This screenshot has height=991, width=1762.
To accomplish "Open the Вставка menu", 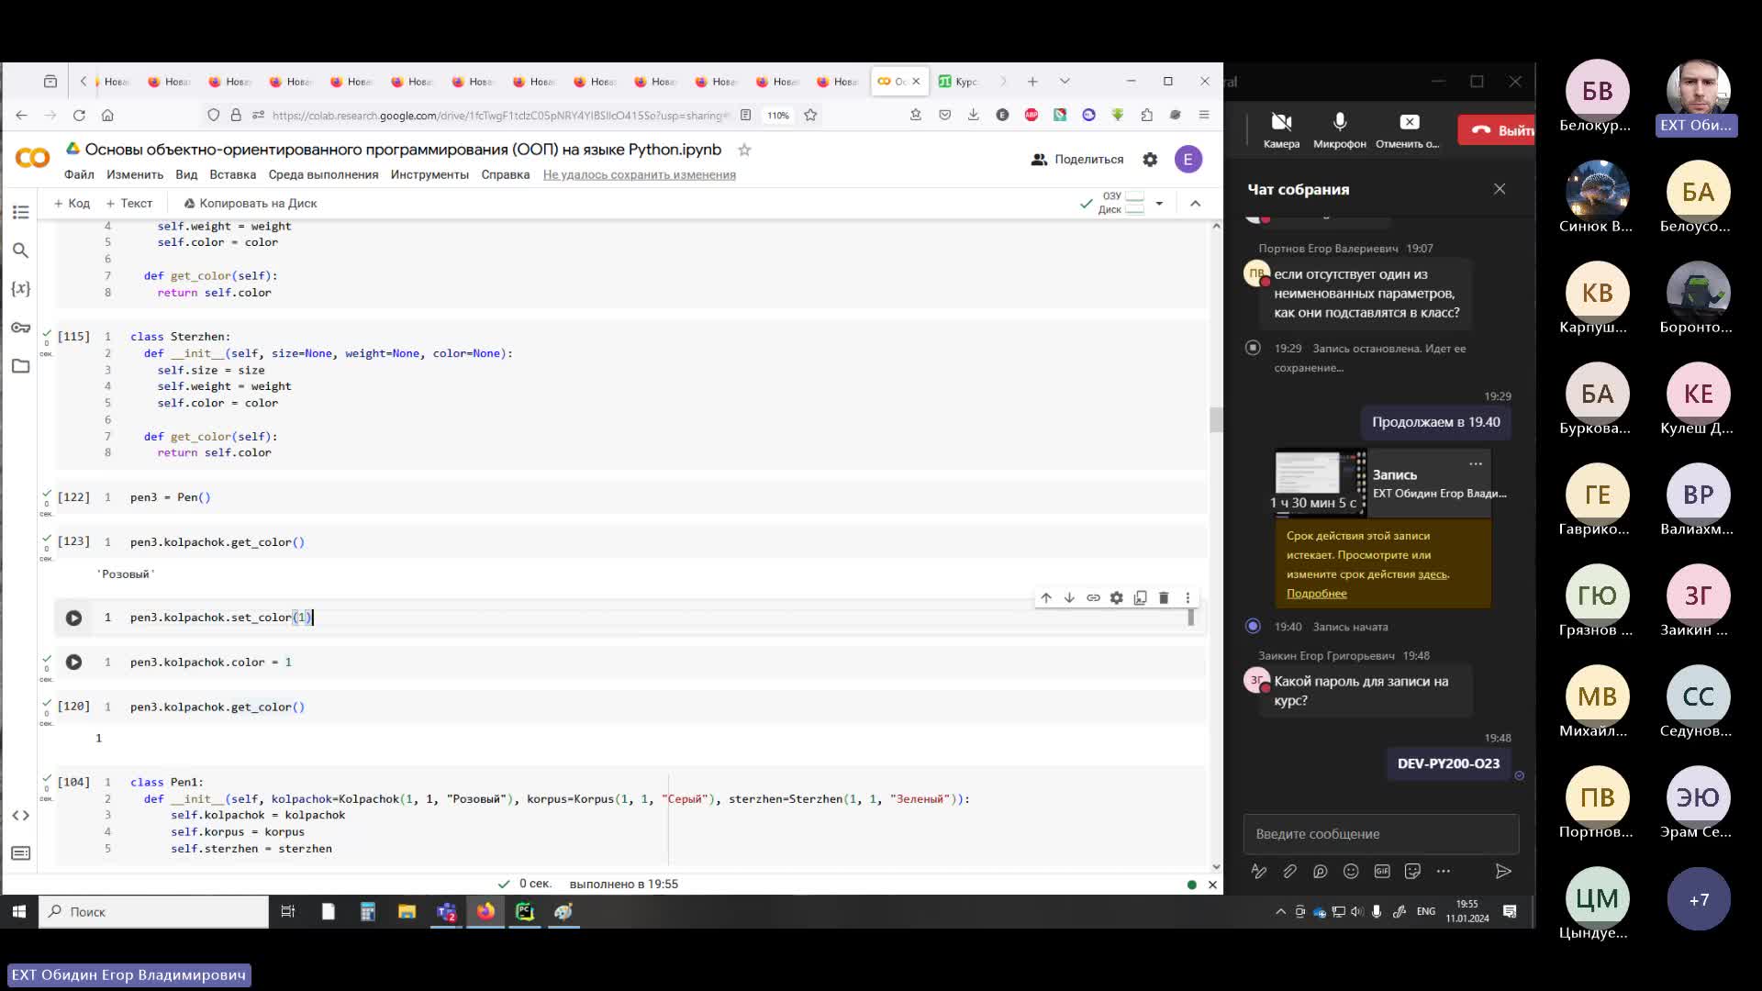I will tap(232, 175).
